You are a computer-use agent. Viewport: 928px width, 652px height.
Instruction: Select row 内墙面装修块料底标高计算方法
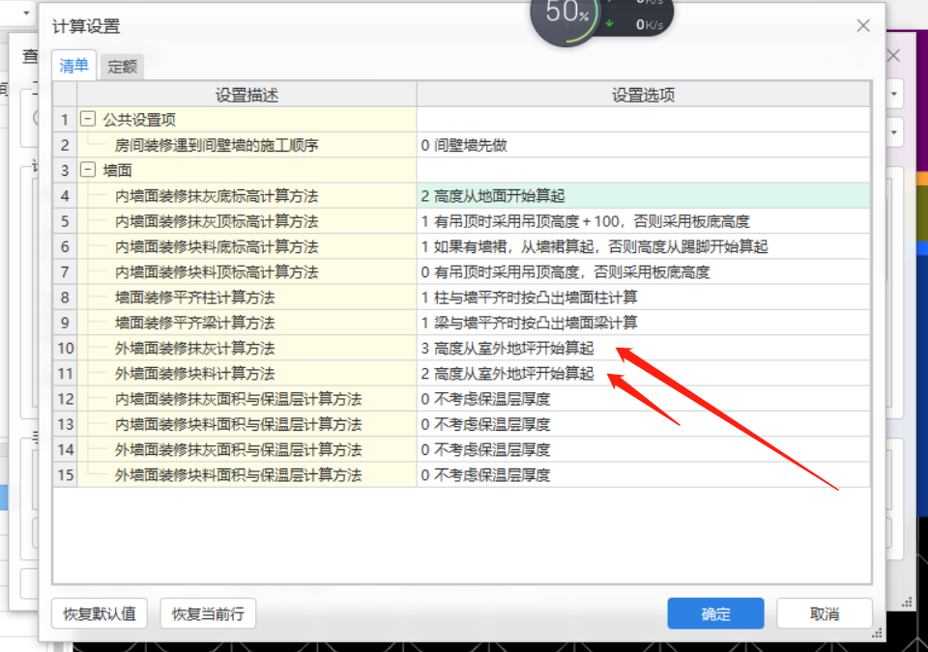pos(246,246)
